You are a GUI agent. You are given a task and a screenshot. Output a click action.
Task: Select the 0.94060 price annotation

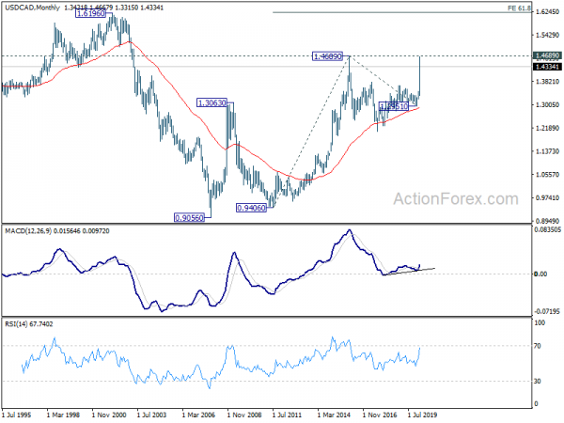tap(251, 208)
